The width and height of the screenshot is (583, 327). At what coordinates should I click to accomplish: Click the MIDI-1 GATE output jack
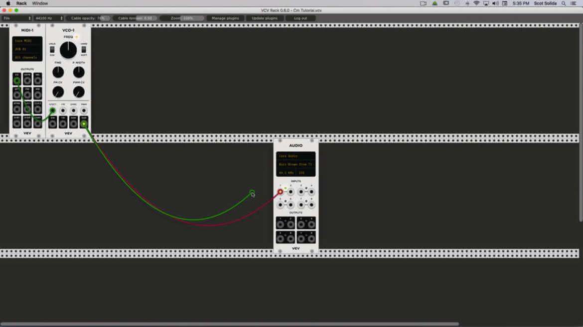[x=27, y=80]
